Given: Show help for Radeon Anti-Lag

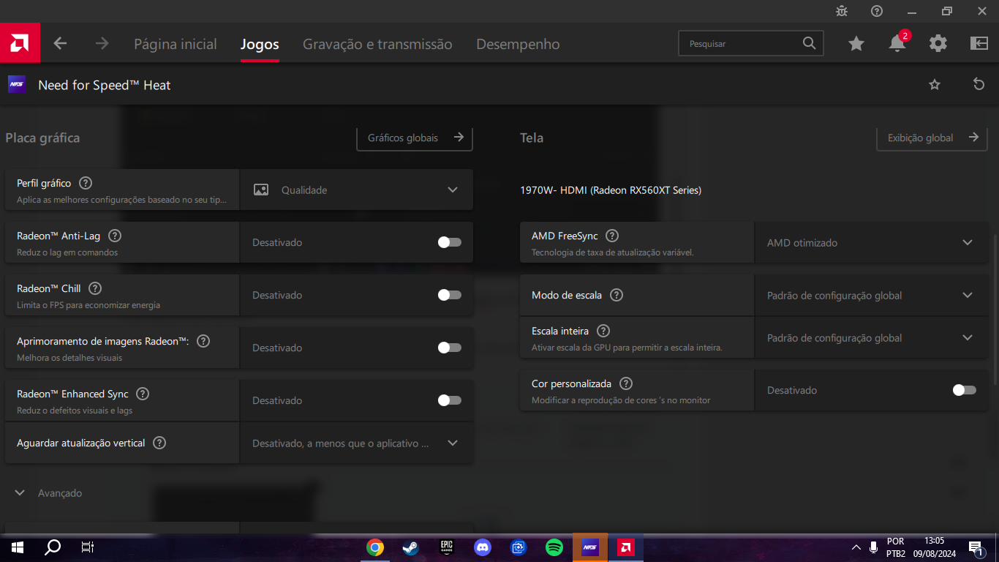Looking at the screenshot, I should pos(115,236).
